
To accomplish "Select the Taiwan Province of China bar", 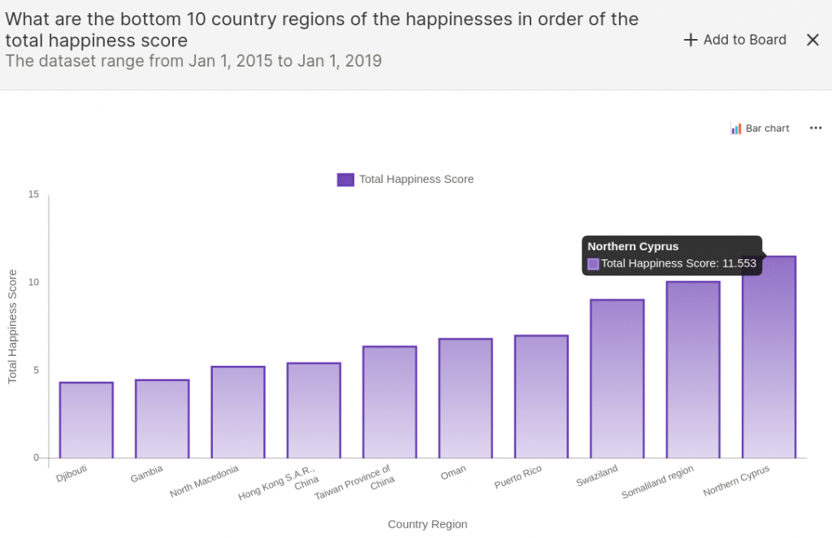I will tap(389, 402).
